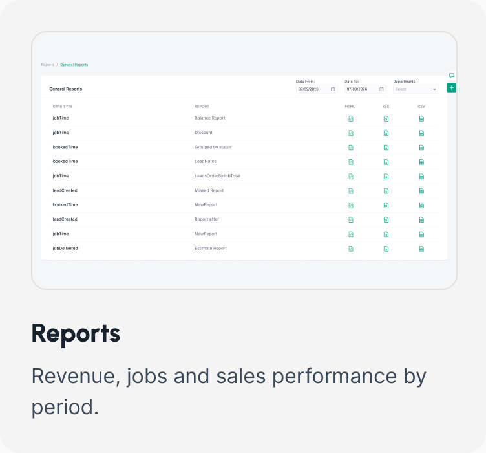
Task: Export Report after to XLS
Action: 386,219
